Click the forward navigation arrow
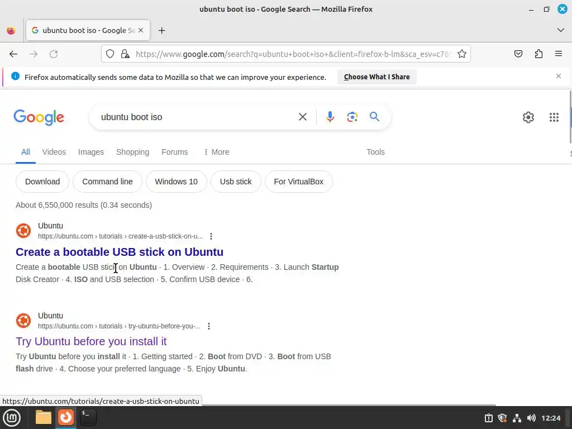Image resolution: width=572 pixels, height=429 pixels. [x=34, y=54]
